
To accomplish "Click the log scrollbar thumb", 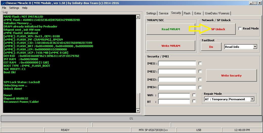I will click(x=138, y=101).
